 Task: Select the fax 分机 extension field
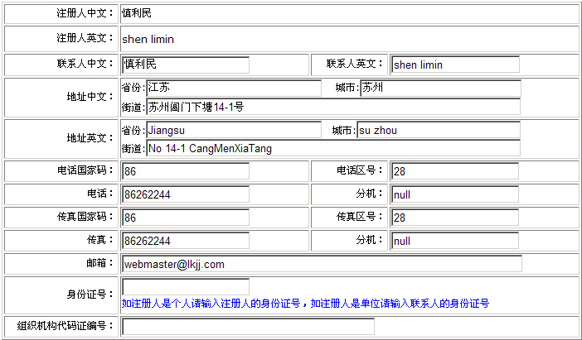(x=455, y=241)
